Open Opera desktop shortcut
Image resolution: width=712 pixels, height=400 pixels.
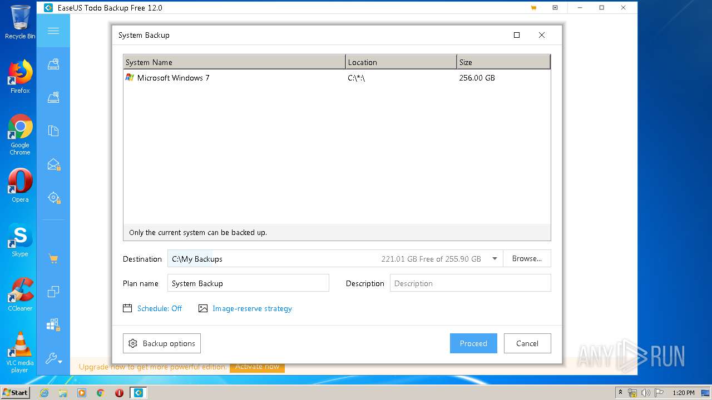click(20, 186)
